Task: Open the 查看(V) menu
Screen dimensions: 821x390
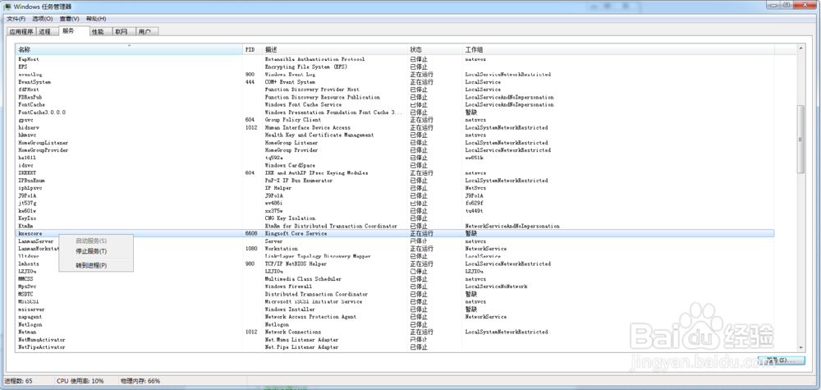Action: click(x=69, y=19)
